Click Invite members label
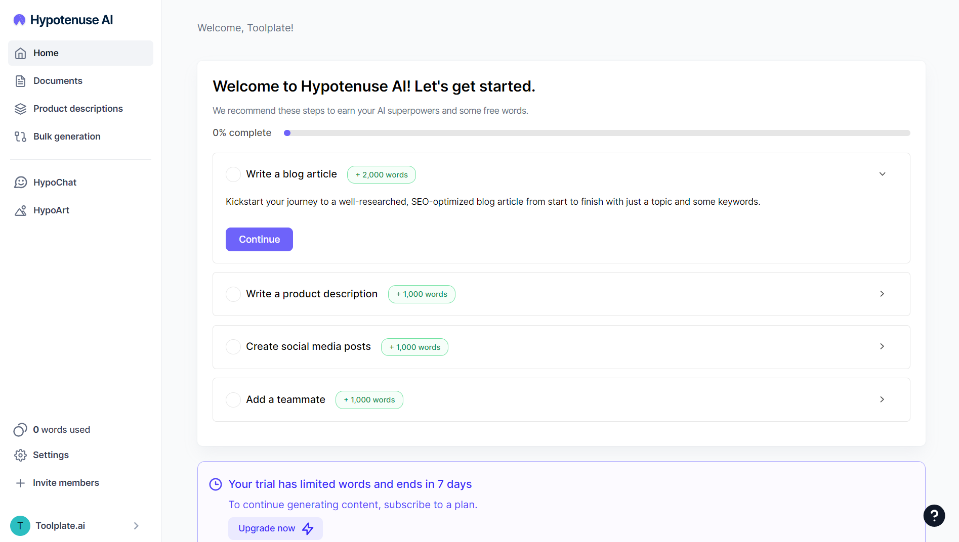 66,483
